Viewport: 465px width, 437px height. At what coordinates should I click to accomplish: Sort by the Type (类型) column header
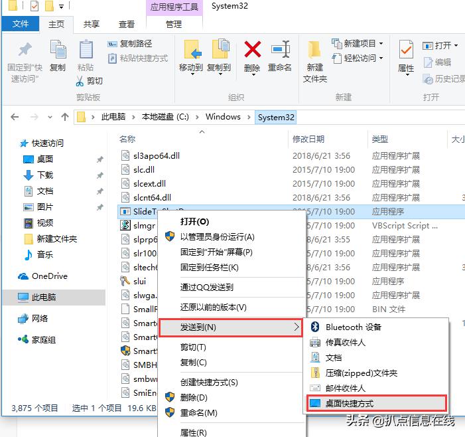380,139
